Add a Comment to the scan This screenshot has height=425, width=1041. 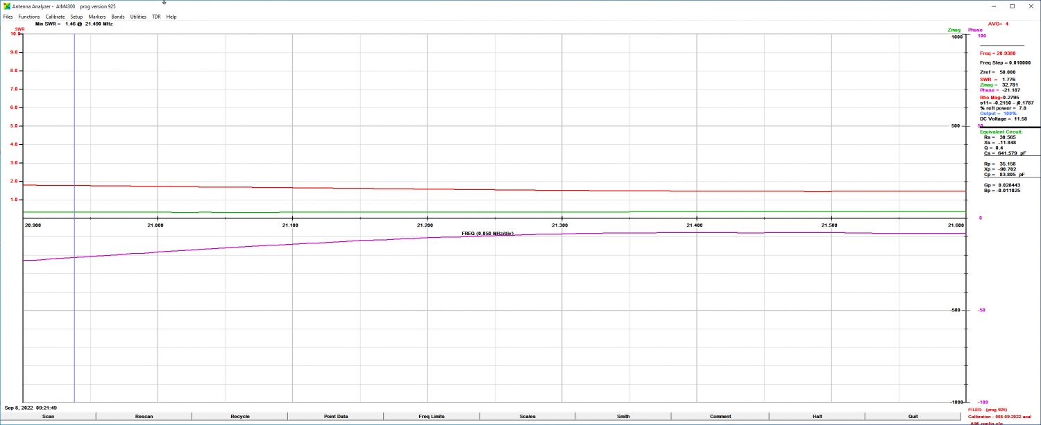point(720,416)
